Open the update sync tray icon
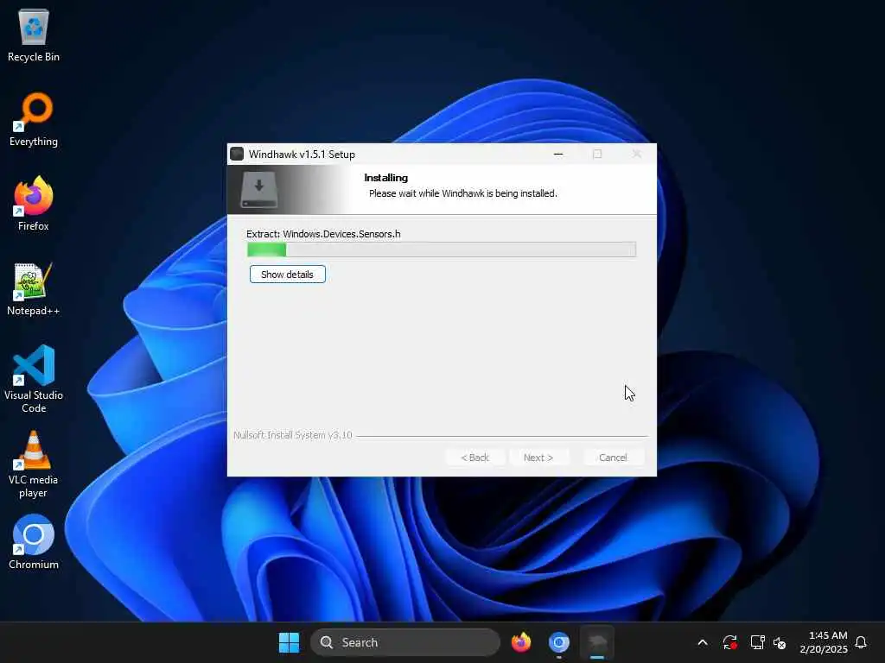The height and width of the screenshot is (663, 885). (x=729, y=642)
